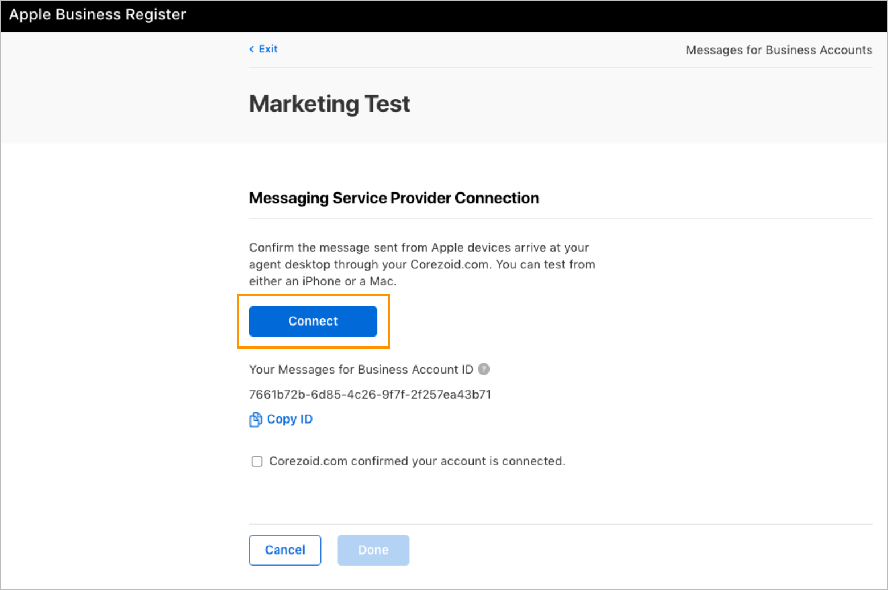Open the Account ID help question-mark icon
This screenshot has height=590, width=888.
click(x=484, y=369)
